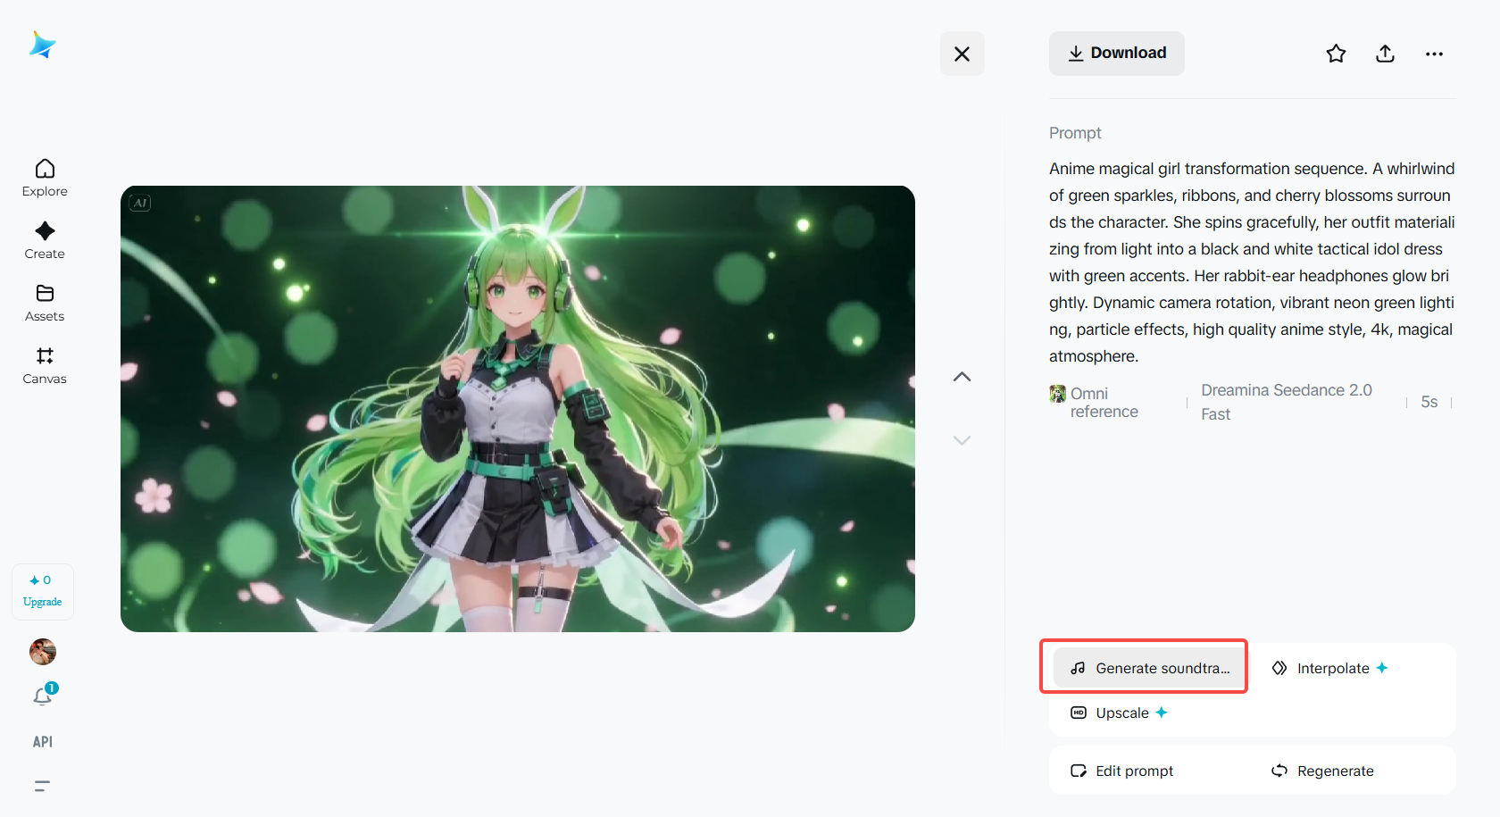Open the Explore page
The image size is (1500, 817).
(x=45, y=178)
